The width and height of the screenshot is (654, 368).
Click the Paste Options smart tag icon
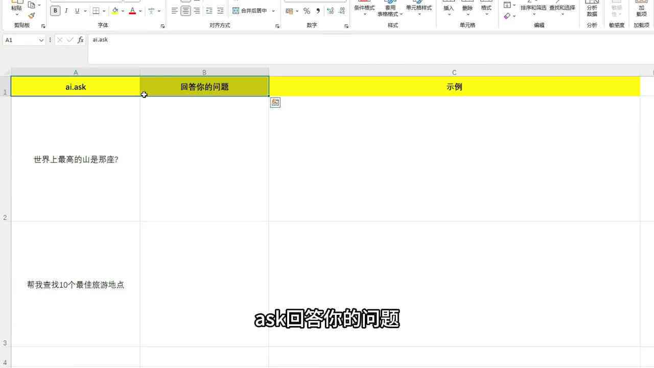pos(275,103)
